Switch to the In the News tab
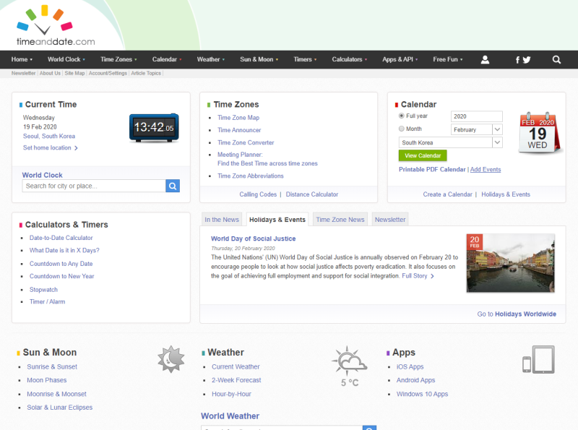This screenshot has height=430, width=578. [x=222, y=220]
